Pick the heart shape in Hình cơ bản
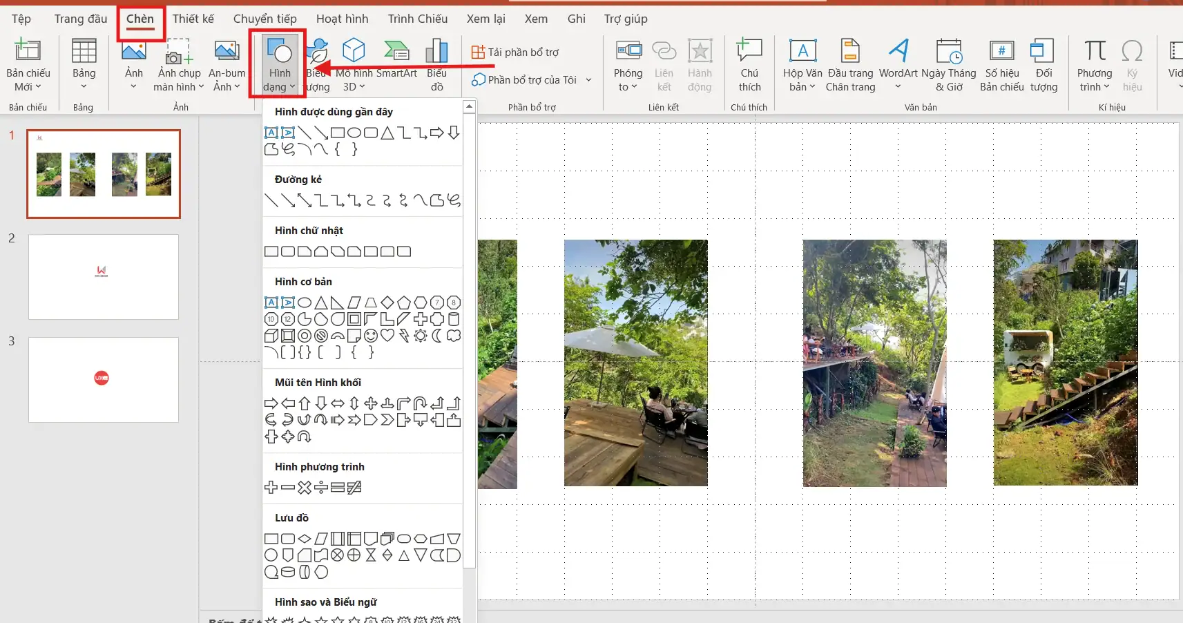The image size is (1183, 623). click(x=387, y=336)
